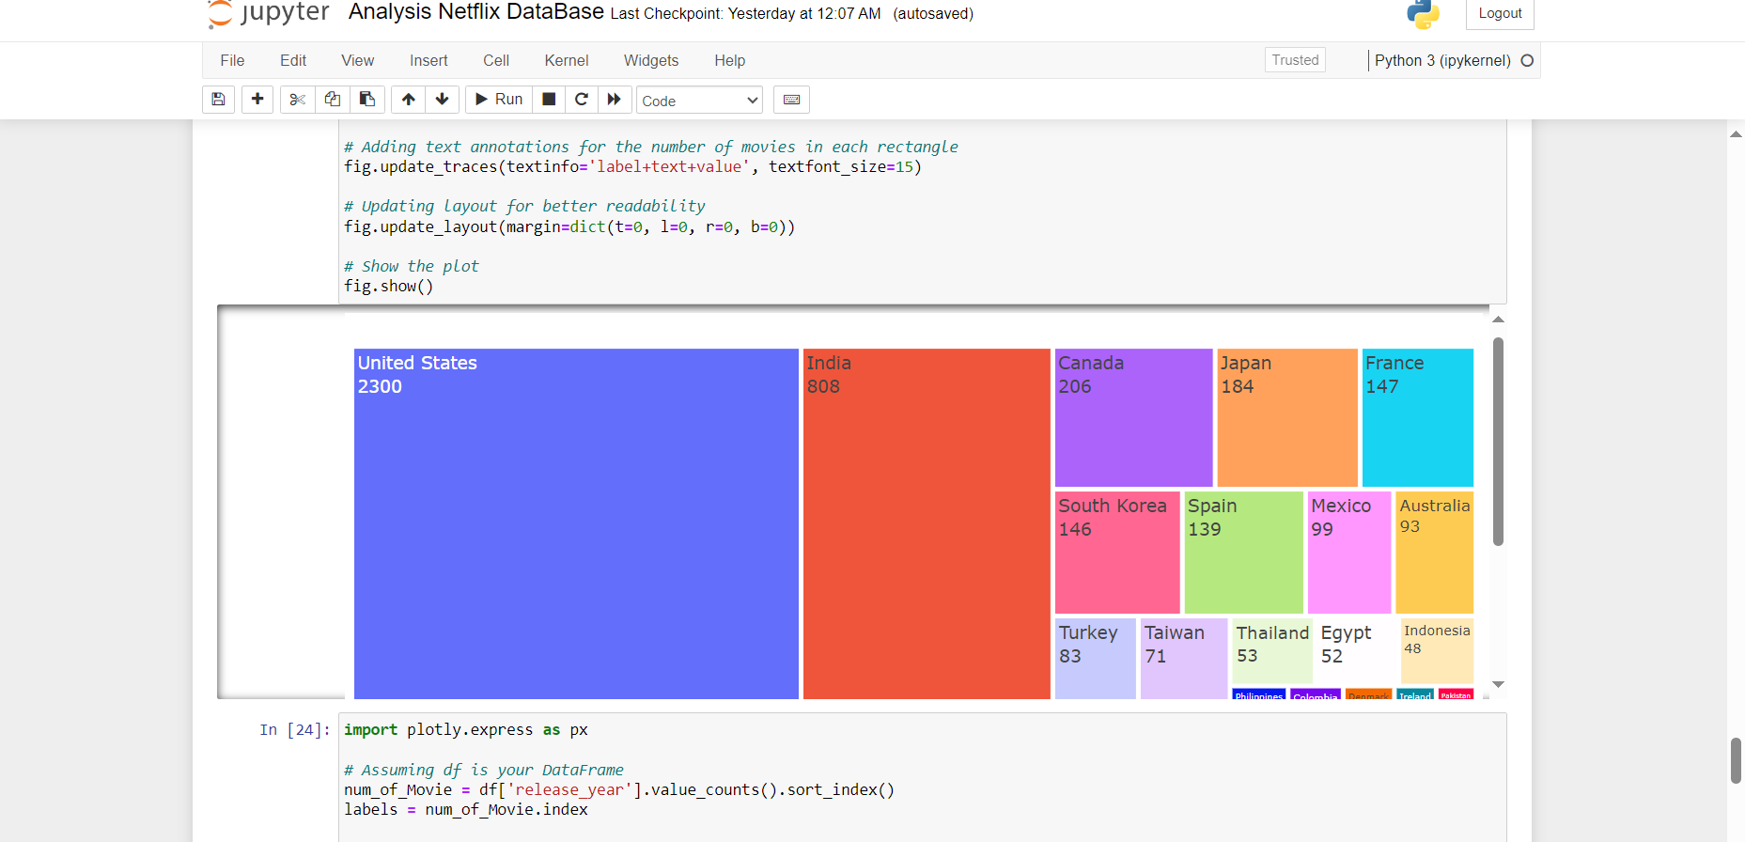The image size is (1745, 842).
Task: Restart and run all cells icon
Action: pos(615,100)
